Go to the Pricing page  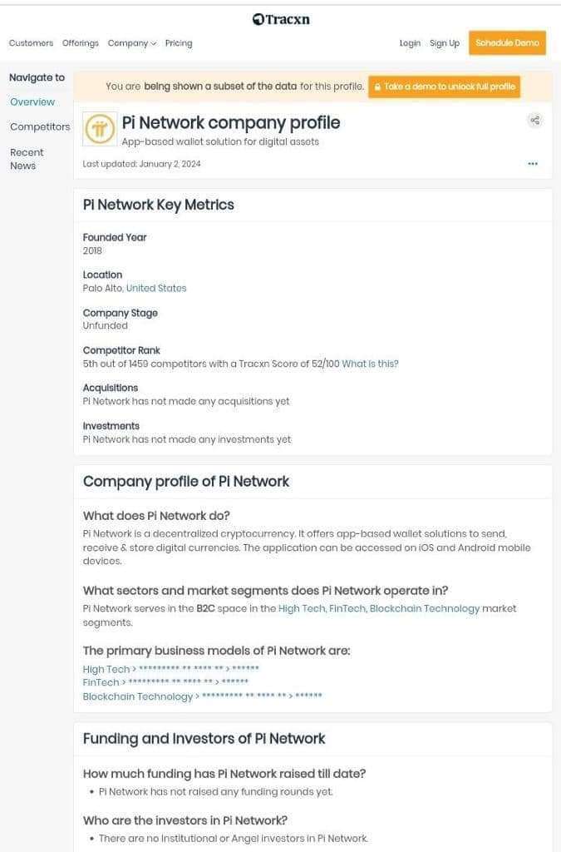coord(178,43)
